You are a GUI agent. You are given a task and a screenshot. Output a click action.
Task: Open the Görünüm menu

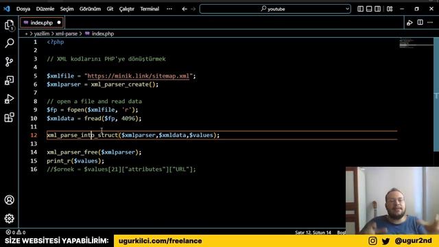click(90, 9)
